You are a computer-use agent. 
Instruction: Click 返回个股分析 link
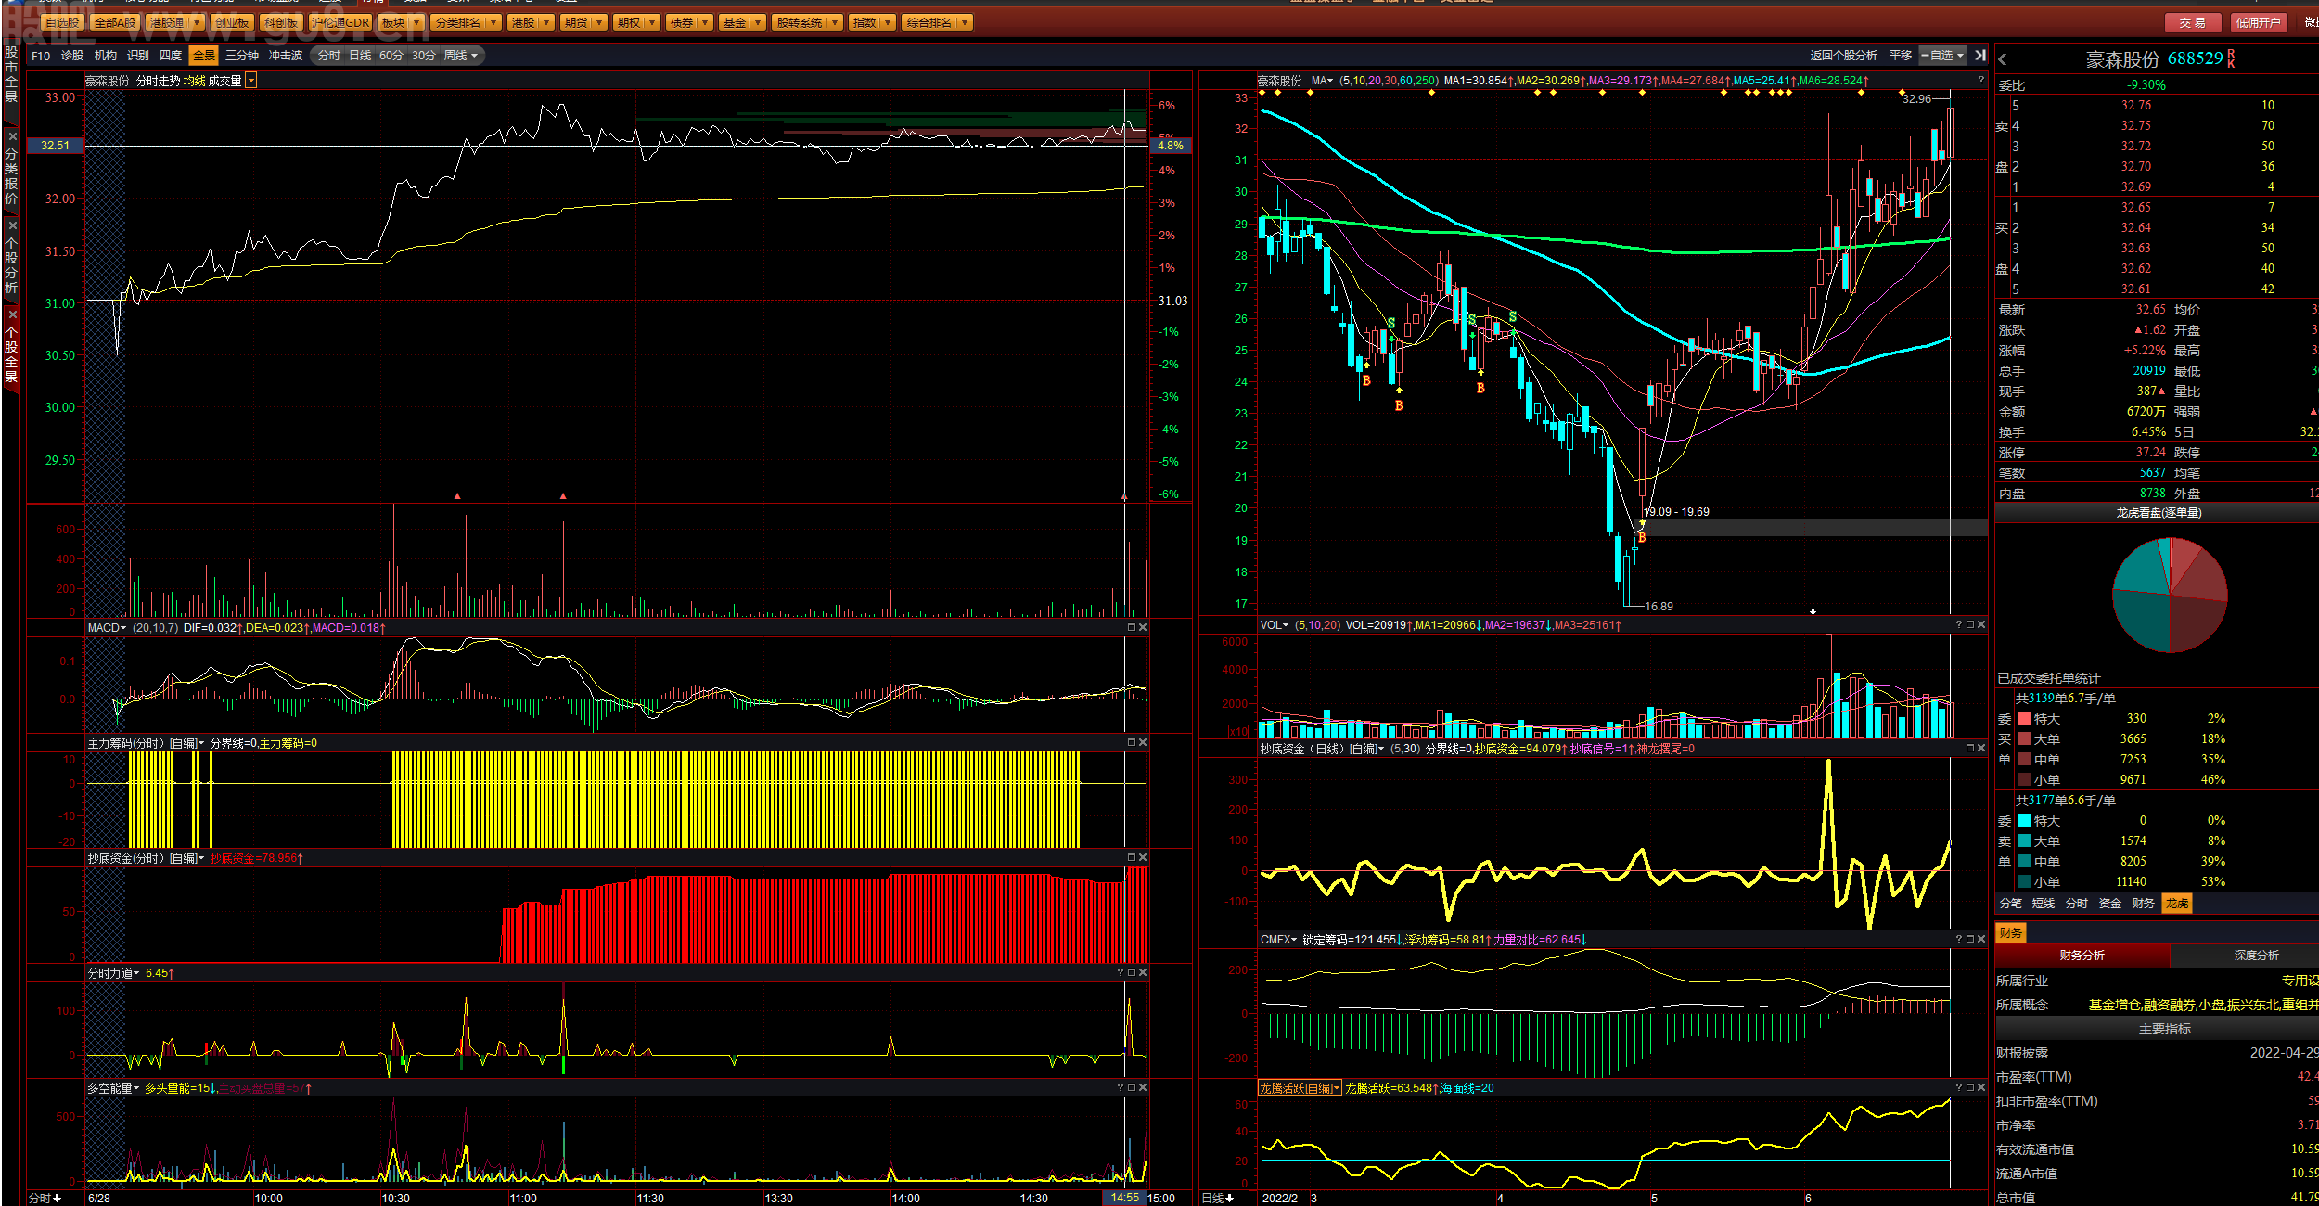pyautogui.click(x=1843, y=56)
